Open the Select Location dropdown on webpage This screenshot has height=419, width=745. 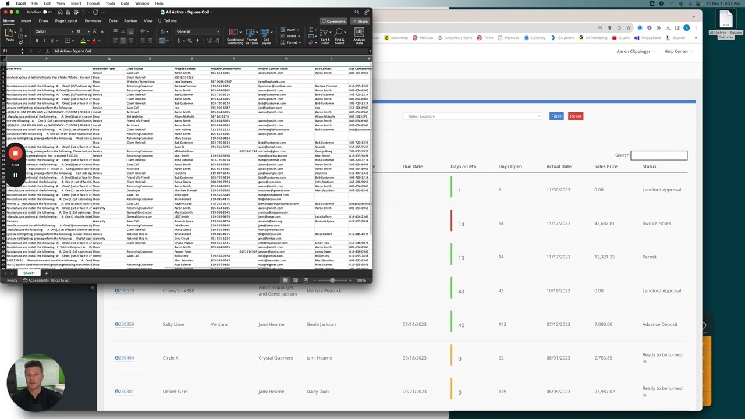473,116
